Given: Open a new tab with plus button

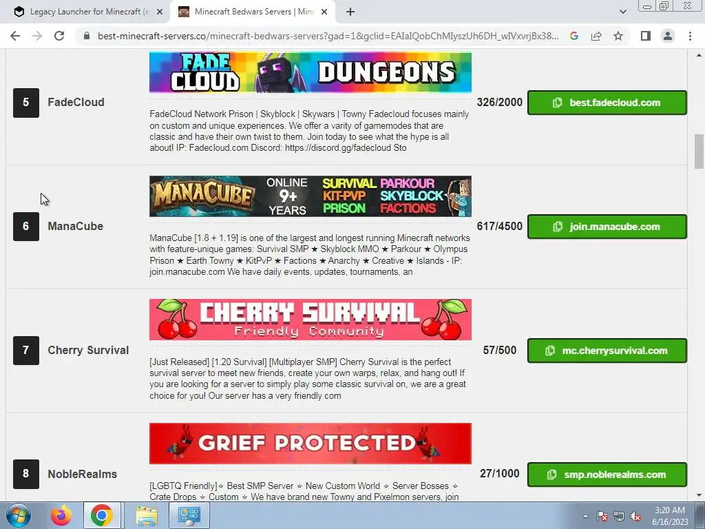Looking at the screenshot, I should tap(350, 12).
